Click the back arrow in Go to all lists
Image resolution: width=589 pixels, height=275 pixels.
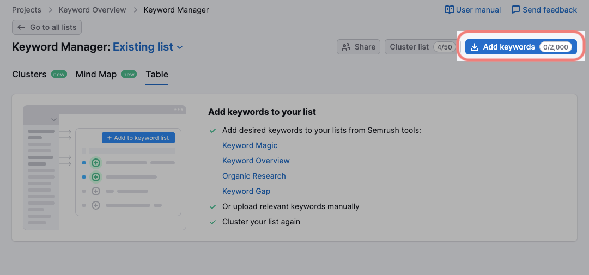tap(21, 27)
